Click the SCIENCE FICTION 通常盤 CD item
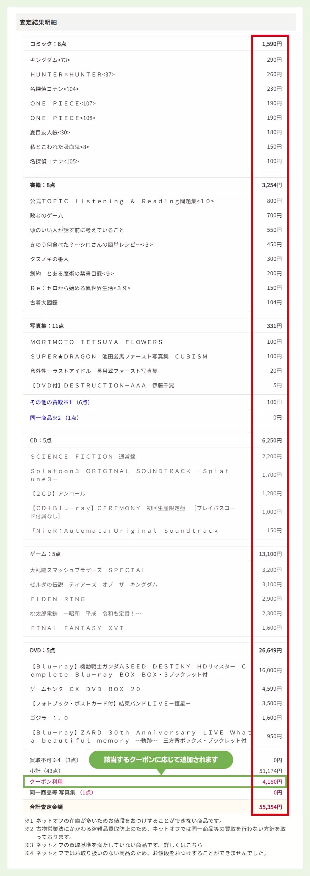 83,457
